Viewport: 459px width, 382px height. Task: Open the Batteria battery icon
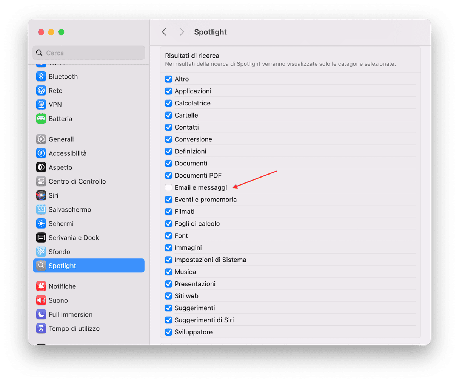click(41, 119)
